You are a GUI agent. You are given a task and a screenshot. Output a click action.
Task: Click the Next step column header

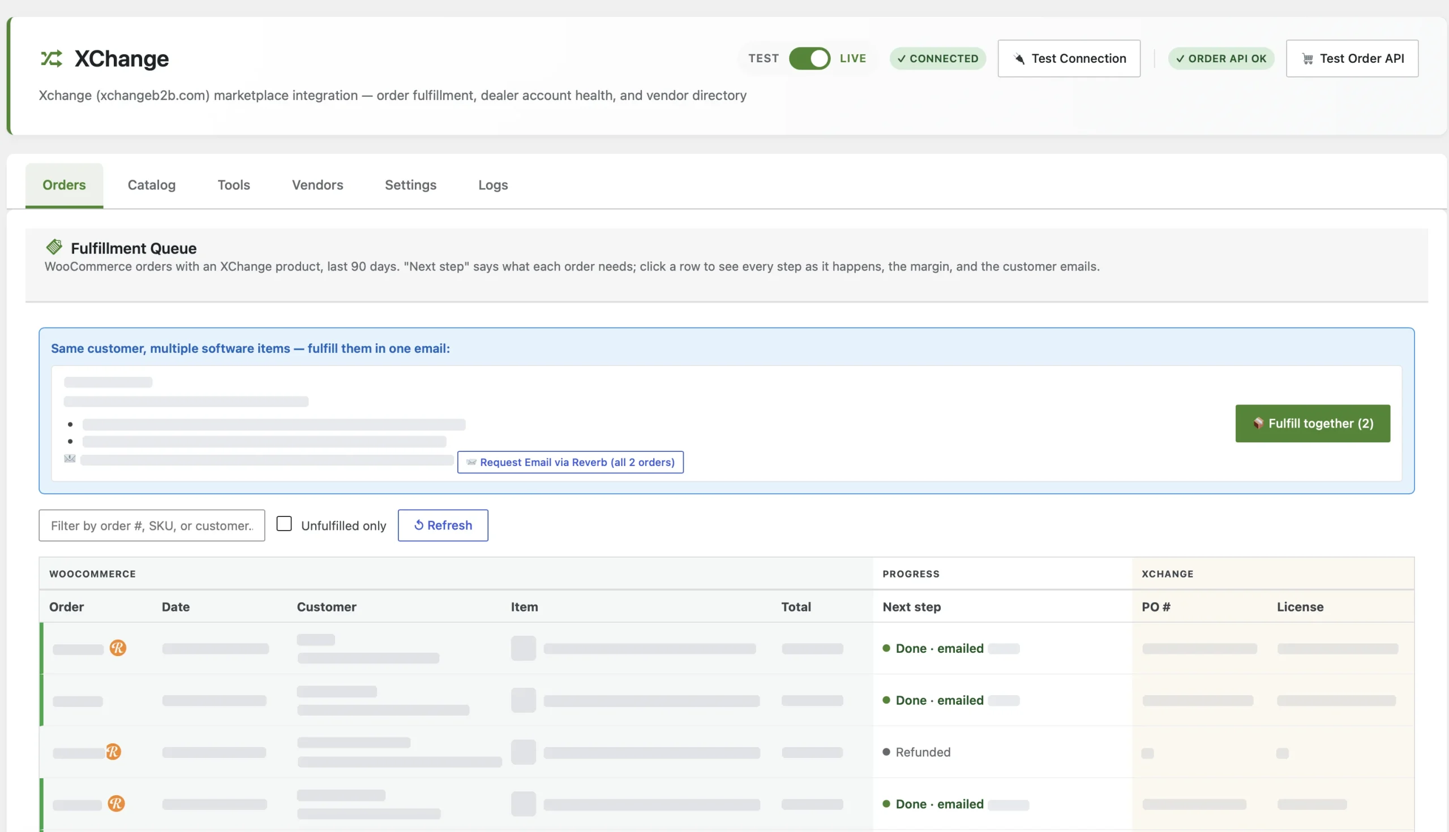click(911, 607)
